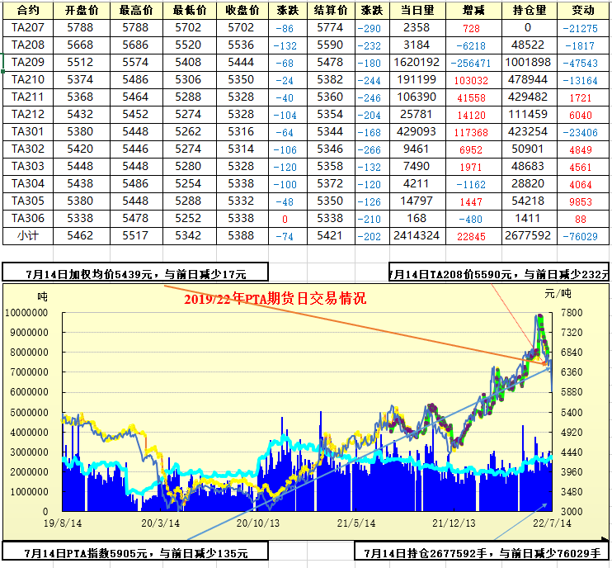
Task: Click the TA301 contract cell
Action: pos(28,132)
